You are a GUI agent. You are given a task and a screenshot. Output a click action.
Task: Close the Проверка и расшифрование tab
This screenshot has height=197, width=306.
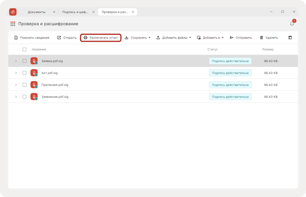(x=133, y=12)
